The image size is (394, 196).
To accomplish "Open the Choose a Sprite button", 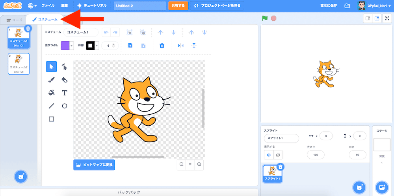I will click(360, 187).
